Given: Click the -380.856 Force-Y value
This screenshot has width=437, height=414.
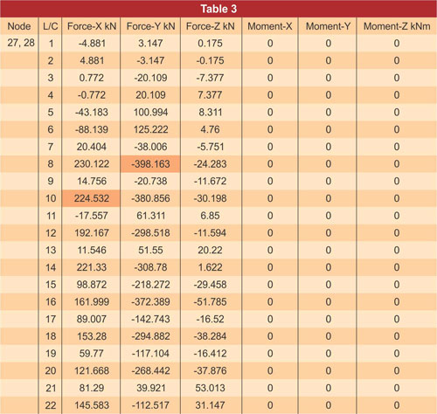Looking at the screenshot, I should tap(150, 198).
